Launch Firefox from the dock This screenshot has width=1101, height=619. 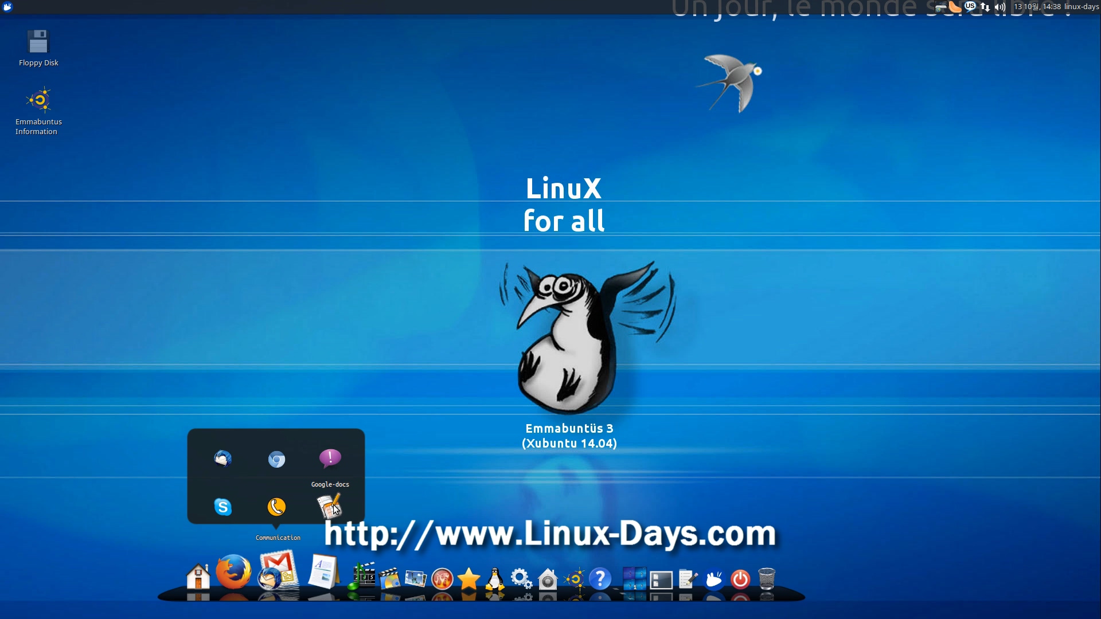pos(233,572)
